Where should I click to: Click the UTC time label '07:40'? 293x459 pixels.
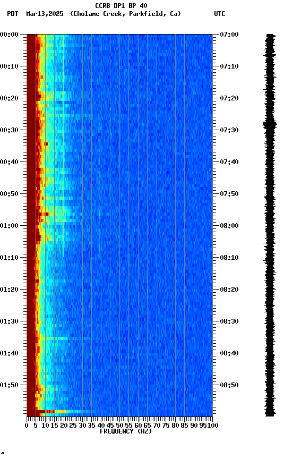[229, 162]
